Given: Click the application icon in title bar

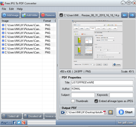Looking at the screenshot, I should pyautogui.click(x=2, y=3).
